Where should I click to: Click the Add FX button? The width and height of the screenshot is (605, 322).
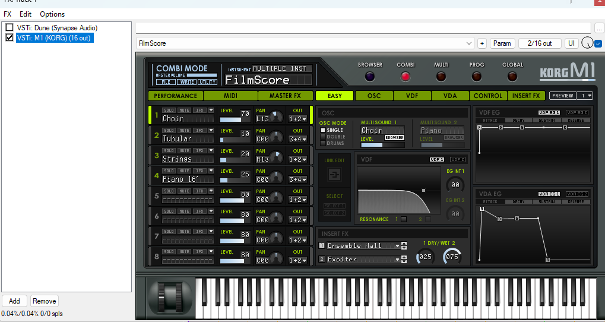14,301
